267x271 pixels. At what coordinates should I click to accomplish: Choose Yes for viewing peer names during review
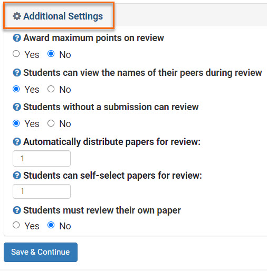[x=16, y=89]
